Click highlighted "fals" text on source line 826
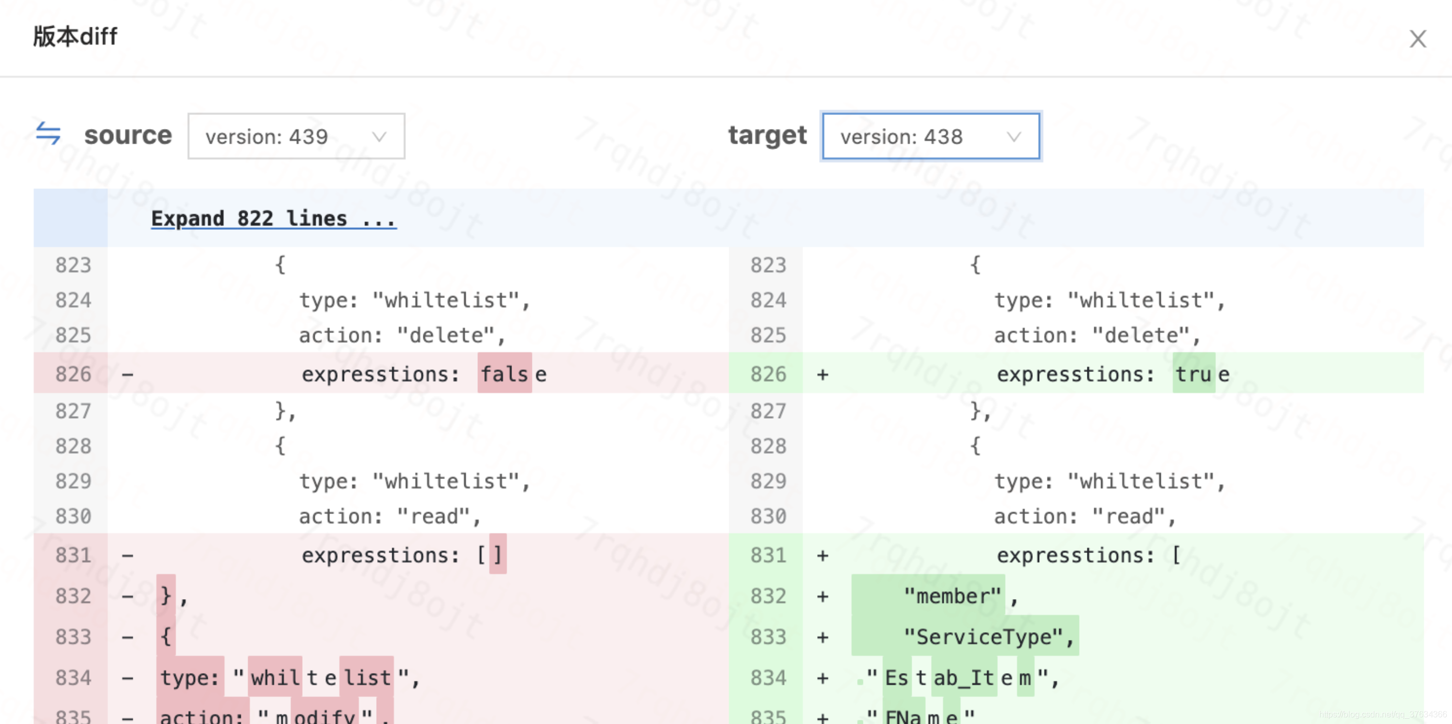Viewport: 1452px width, 724px height. click(x=504, y=374)
